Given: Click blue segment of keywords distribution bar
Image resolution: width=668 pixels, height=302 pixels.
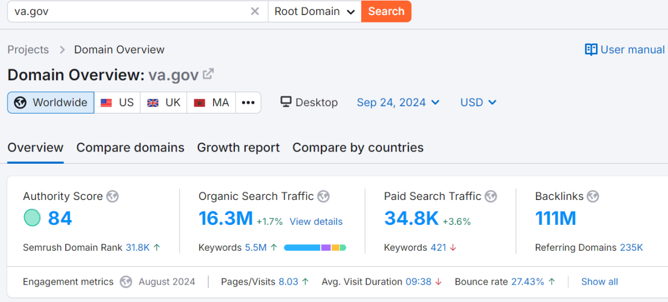Looking at the screenshot, I should point(302,248).
